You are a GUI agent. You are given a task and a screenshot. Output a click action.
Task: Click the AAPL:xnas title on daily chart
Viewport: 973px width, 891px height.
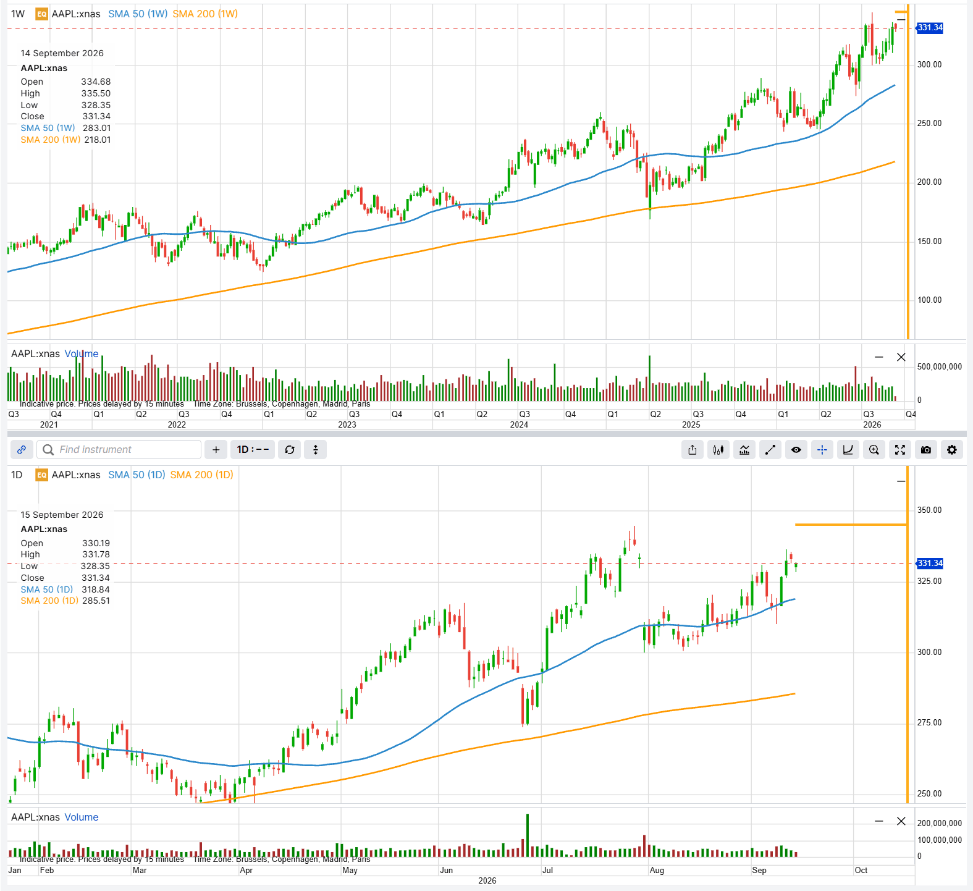point(76,475)
